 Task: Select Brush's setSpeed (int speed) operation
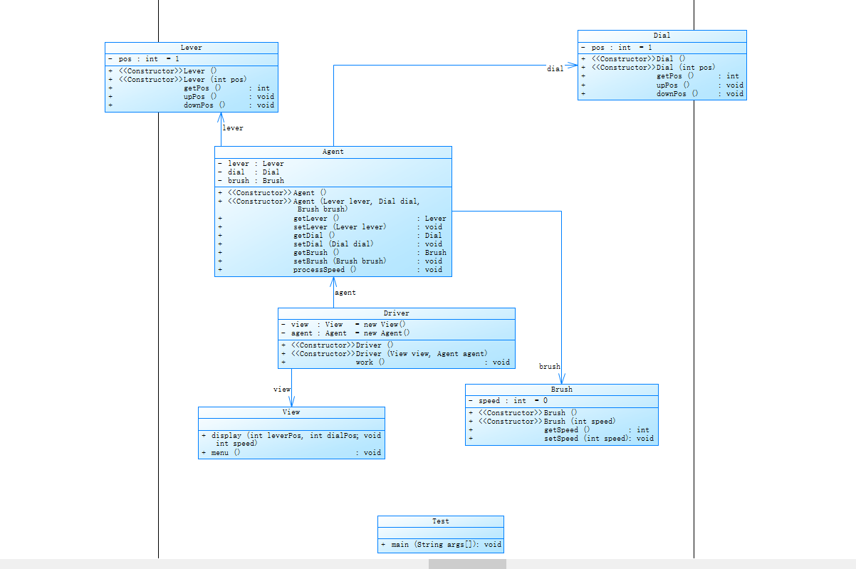561,439
